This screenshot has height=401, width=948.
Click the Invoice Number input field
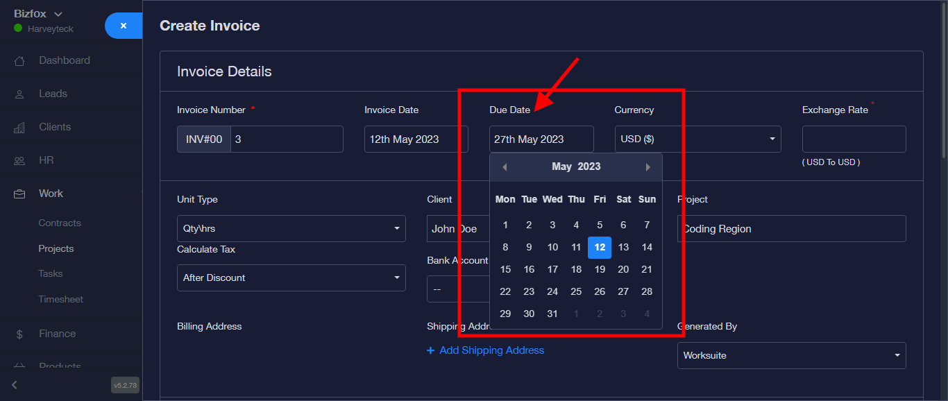tap(287, 139)
